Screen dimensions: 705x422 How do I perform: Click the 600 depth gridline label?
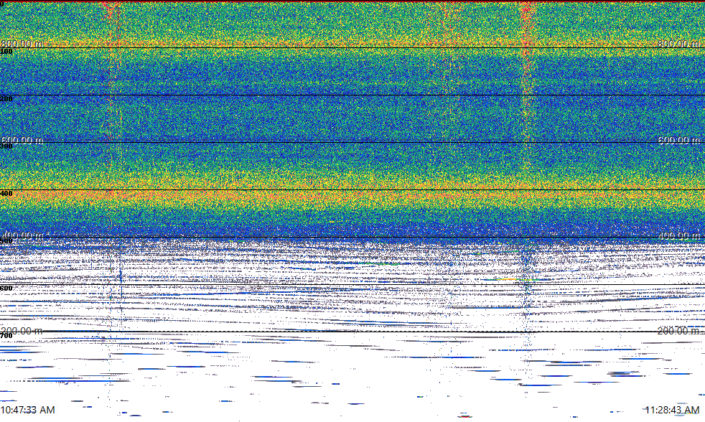[x=6, y=289]
